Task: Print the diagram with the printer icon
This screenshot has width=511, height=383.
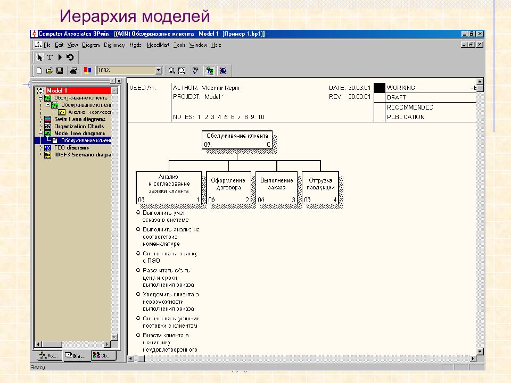Action: pos(74,70)
